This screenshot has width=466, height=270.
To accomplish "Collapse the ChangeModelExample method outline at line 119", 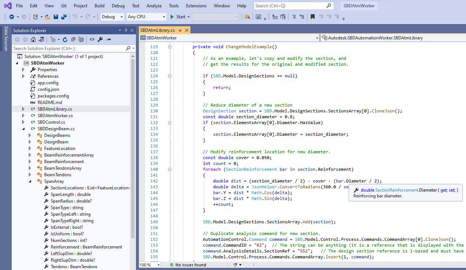I will pyautogui.click(x=170, y=47).
